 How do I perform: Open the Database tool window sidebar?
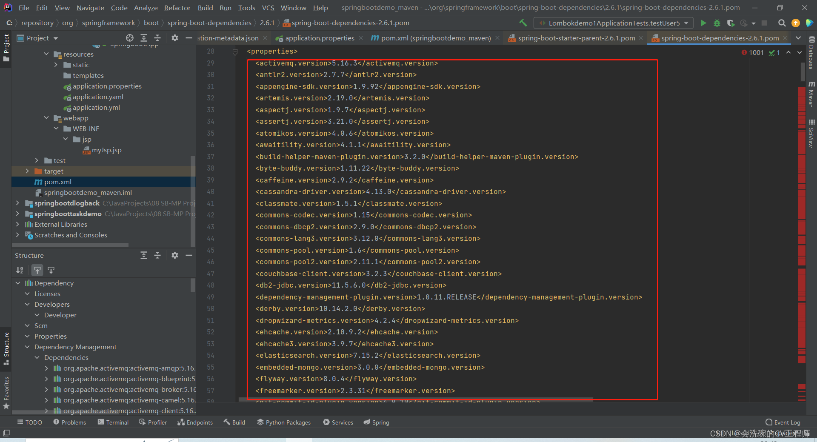(x=811, y=53)
